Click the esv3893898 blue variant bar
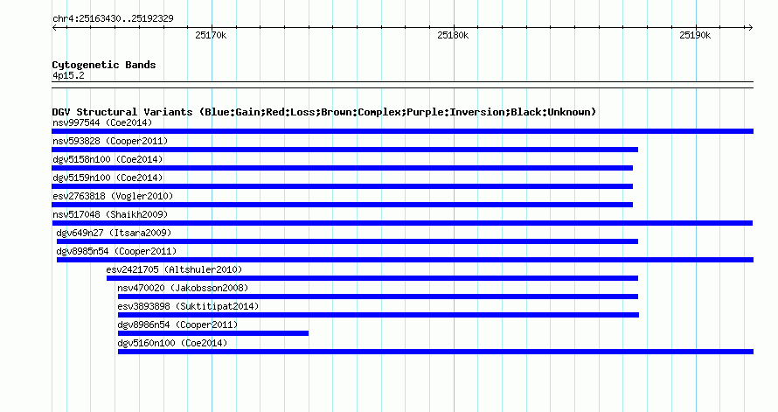Screen dimensions: 778x412 379,315
